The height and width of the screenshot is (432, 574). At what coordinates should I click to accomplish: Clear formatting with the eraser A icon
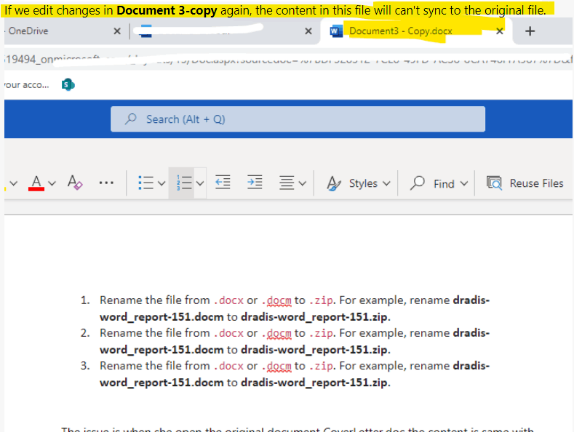[75, 183]
